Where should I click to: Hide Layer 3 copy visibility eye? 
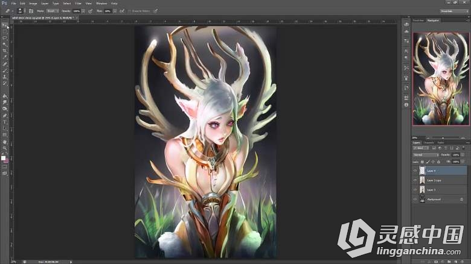[415, 180]
